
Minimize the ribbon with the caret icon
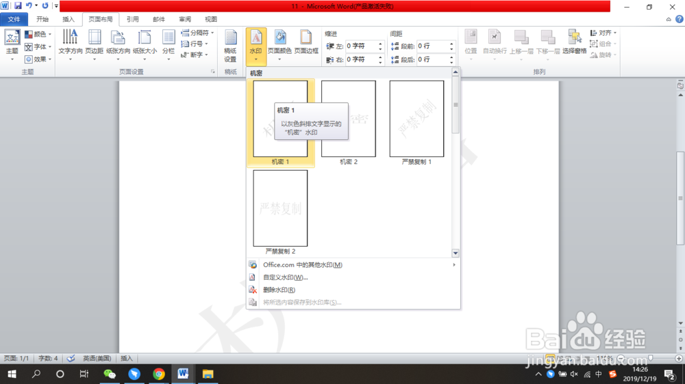[x=669, y=19]
